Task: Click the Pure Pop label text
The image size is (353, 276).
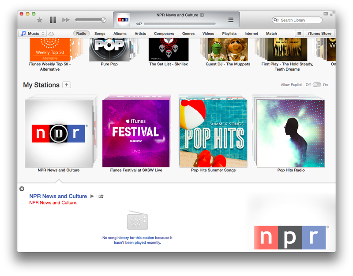Action: [x=109, y=64]
